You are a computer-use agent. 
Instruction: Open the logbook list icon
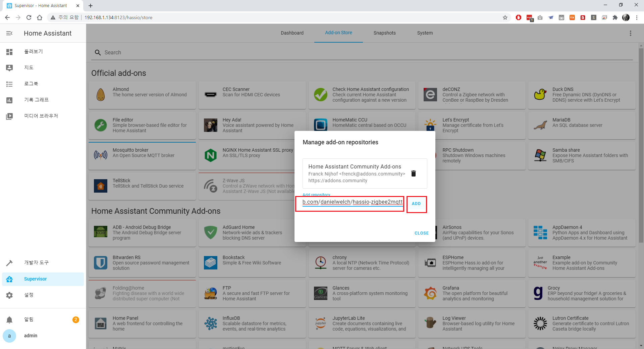pyautogui.click(x=9, y=84)
